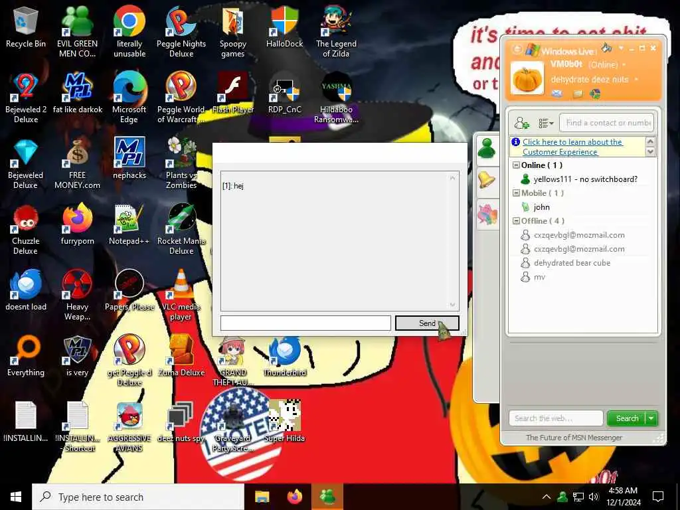
Task: Open Thunderbird desktop icon
Action: (x=284, y=357)
